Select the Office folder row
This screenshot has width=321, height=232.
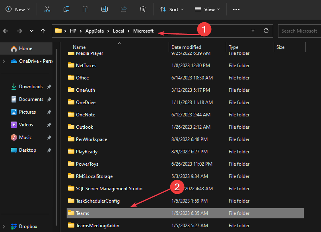tap(185, 78)
